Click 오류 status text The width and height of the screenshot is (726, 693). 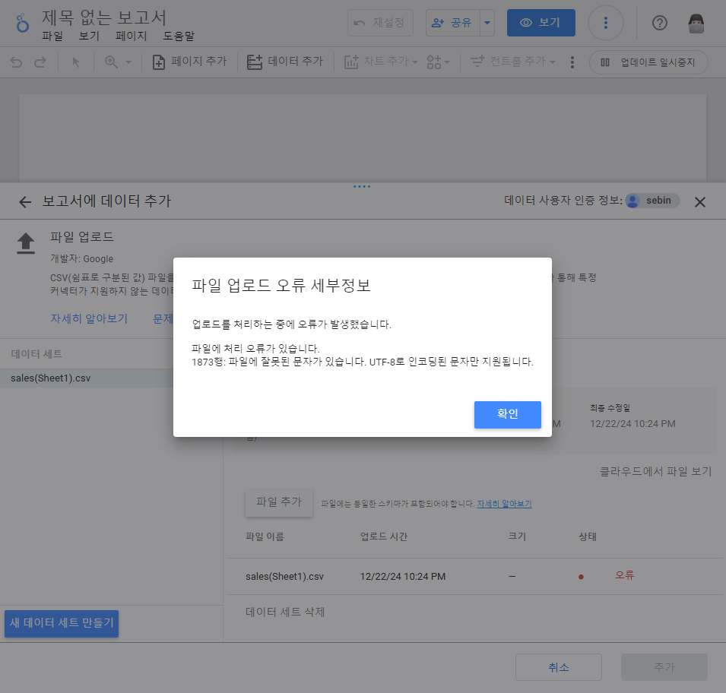tap(624, 575)
